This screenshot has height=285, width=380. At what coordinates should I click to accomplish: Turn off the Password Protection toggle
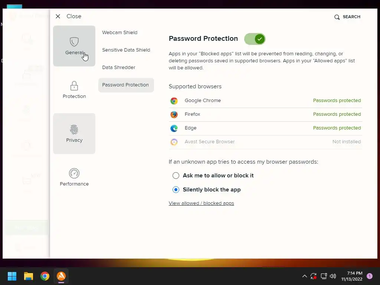pos(255,39)
